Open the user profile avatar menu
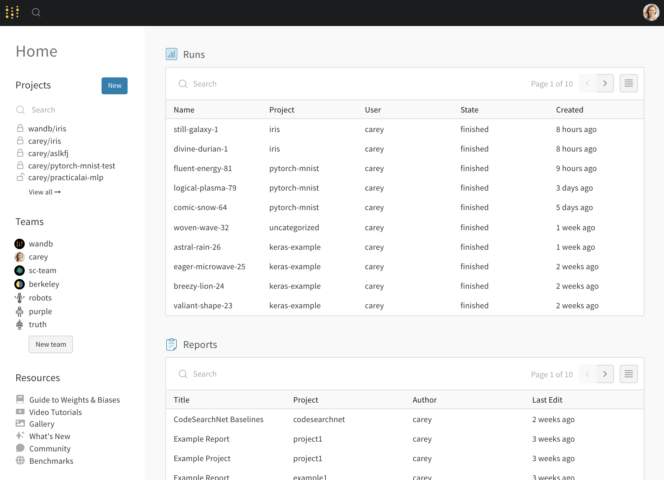Image resolution: width=664 pixels, height=480 pixels. click(651, 12)
